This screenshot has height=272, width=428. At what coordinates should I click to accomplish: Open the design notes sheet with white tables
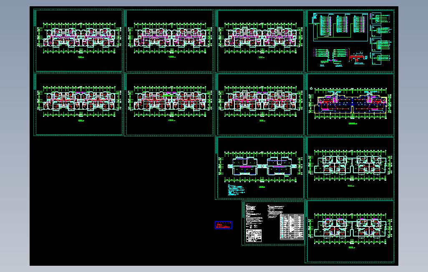click(273, 223)
